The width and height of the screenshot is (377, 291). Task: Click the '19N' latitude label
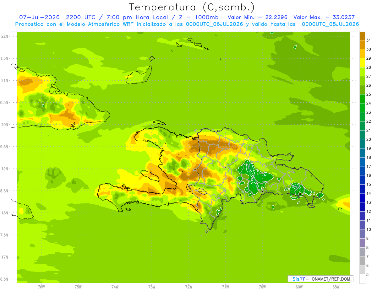click(x=5, y=169)
